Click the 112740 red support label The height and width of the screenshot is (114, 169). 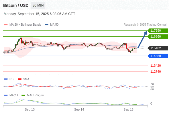[x=156, y=72]
